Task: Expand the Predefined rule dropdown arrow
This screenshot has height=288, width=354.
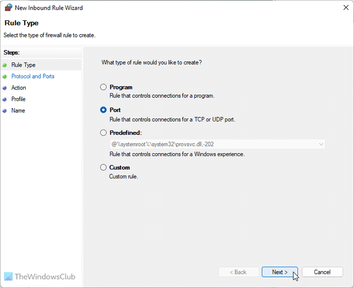Action: (x=321, y=145)
